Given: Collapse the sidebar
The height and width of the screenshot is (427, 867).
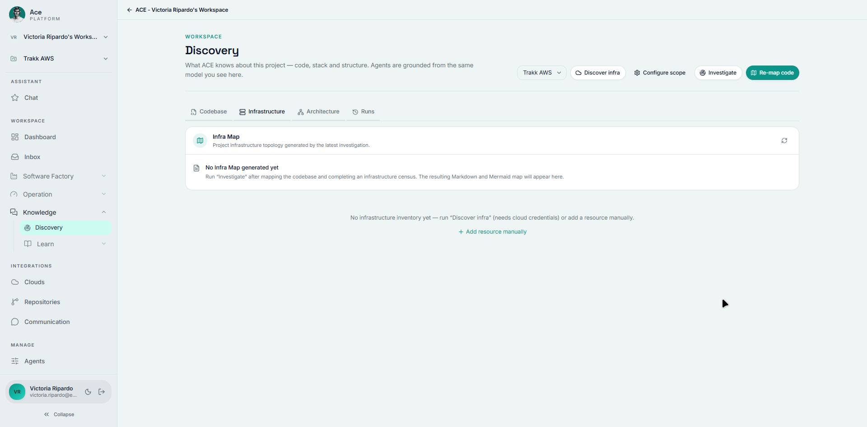Looking at the screenshot, I should point(59,414).
